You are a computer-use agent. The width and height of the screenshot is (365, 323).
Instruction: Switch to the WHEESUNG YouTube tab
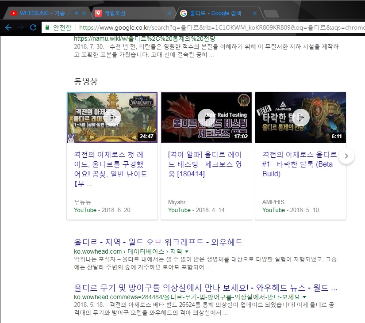click(x=42, y=13)
